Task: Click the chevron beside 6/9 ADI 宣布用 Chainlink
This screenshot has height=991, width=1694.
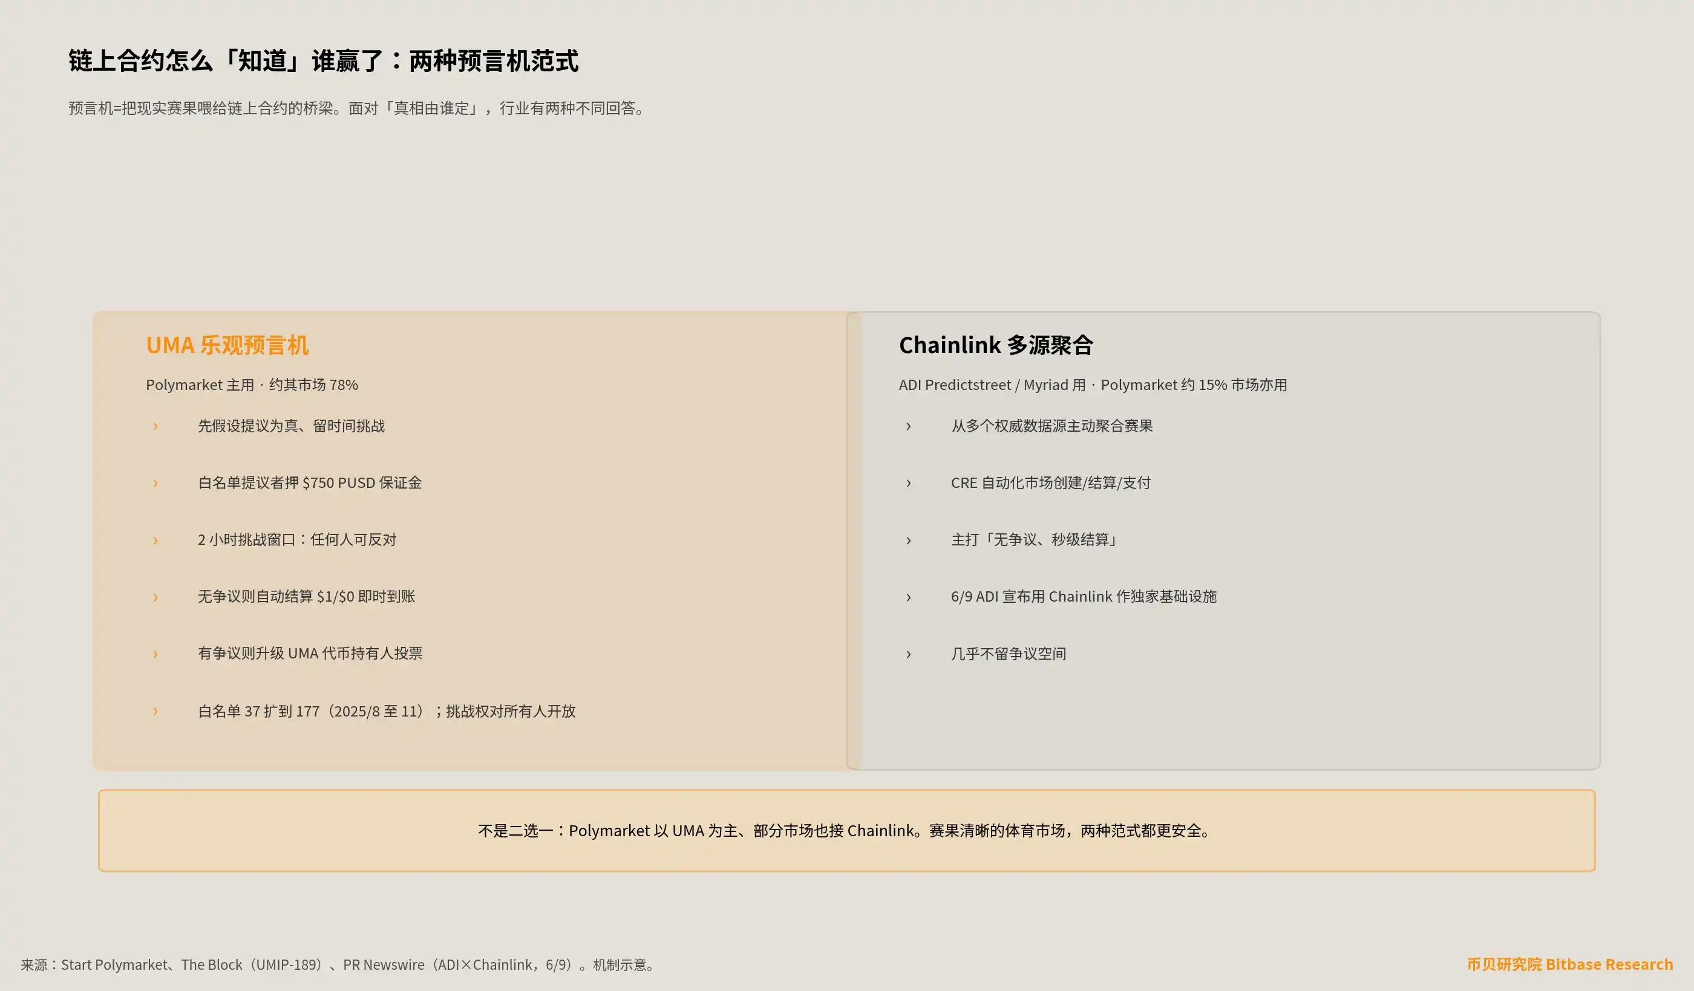Action: point(909,597)
